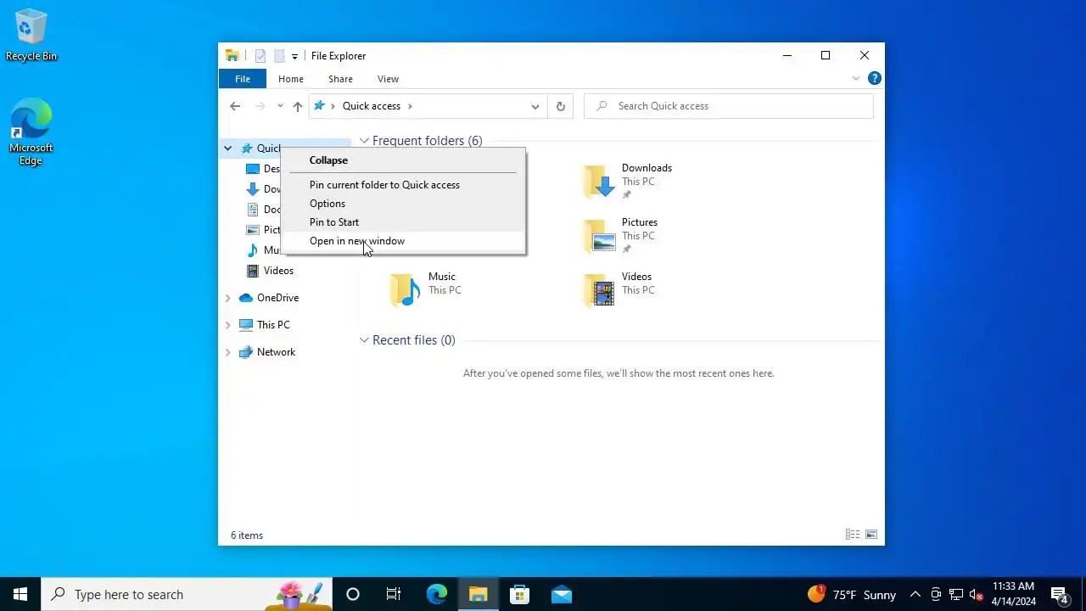Open the notification center icon
This screenshot has height=611, width=1086.
pos(1059,594)
